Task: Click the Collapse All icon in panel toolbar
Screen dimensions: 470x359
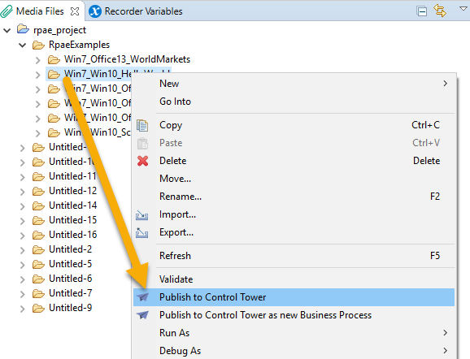Action: [422, 11]
